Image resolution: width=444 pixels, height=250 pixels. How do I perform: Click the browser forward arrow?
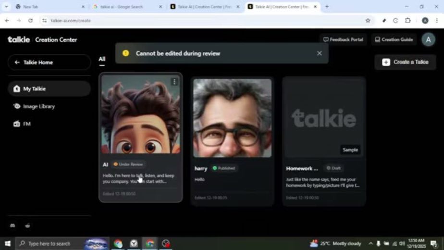(x=19, y=21)
